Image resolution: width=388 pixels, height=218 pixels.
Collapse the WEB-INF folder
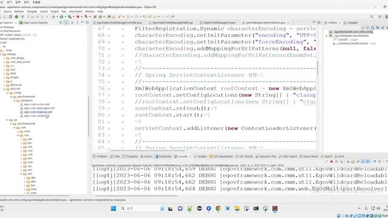pos(4,89)
